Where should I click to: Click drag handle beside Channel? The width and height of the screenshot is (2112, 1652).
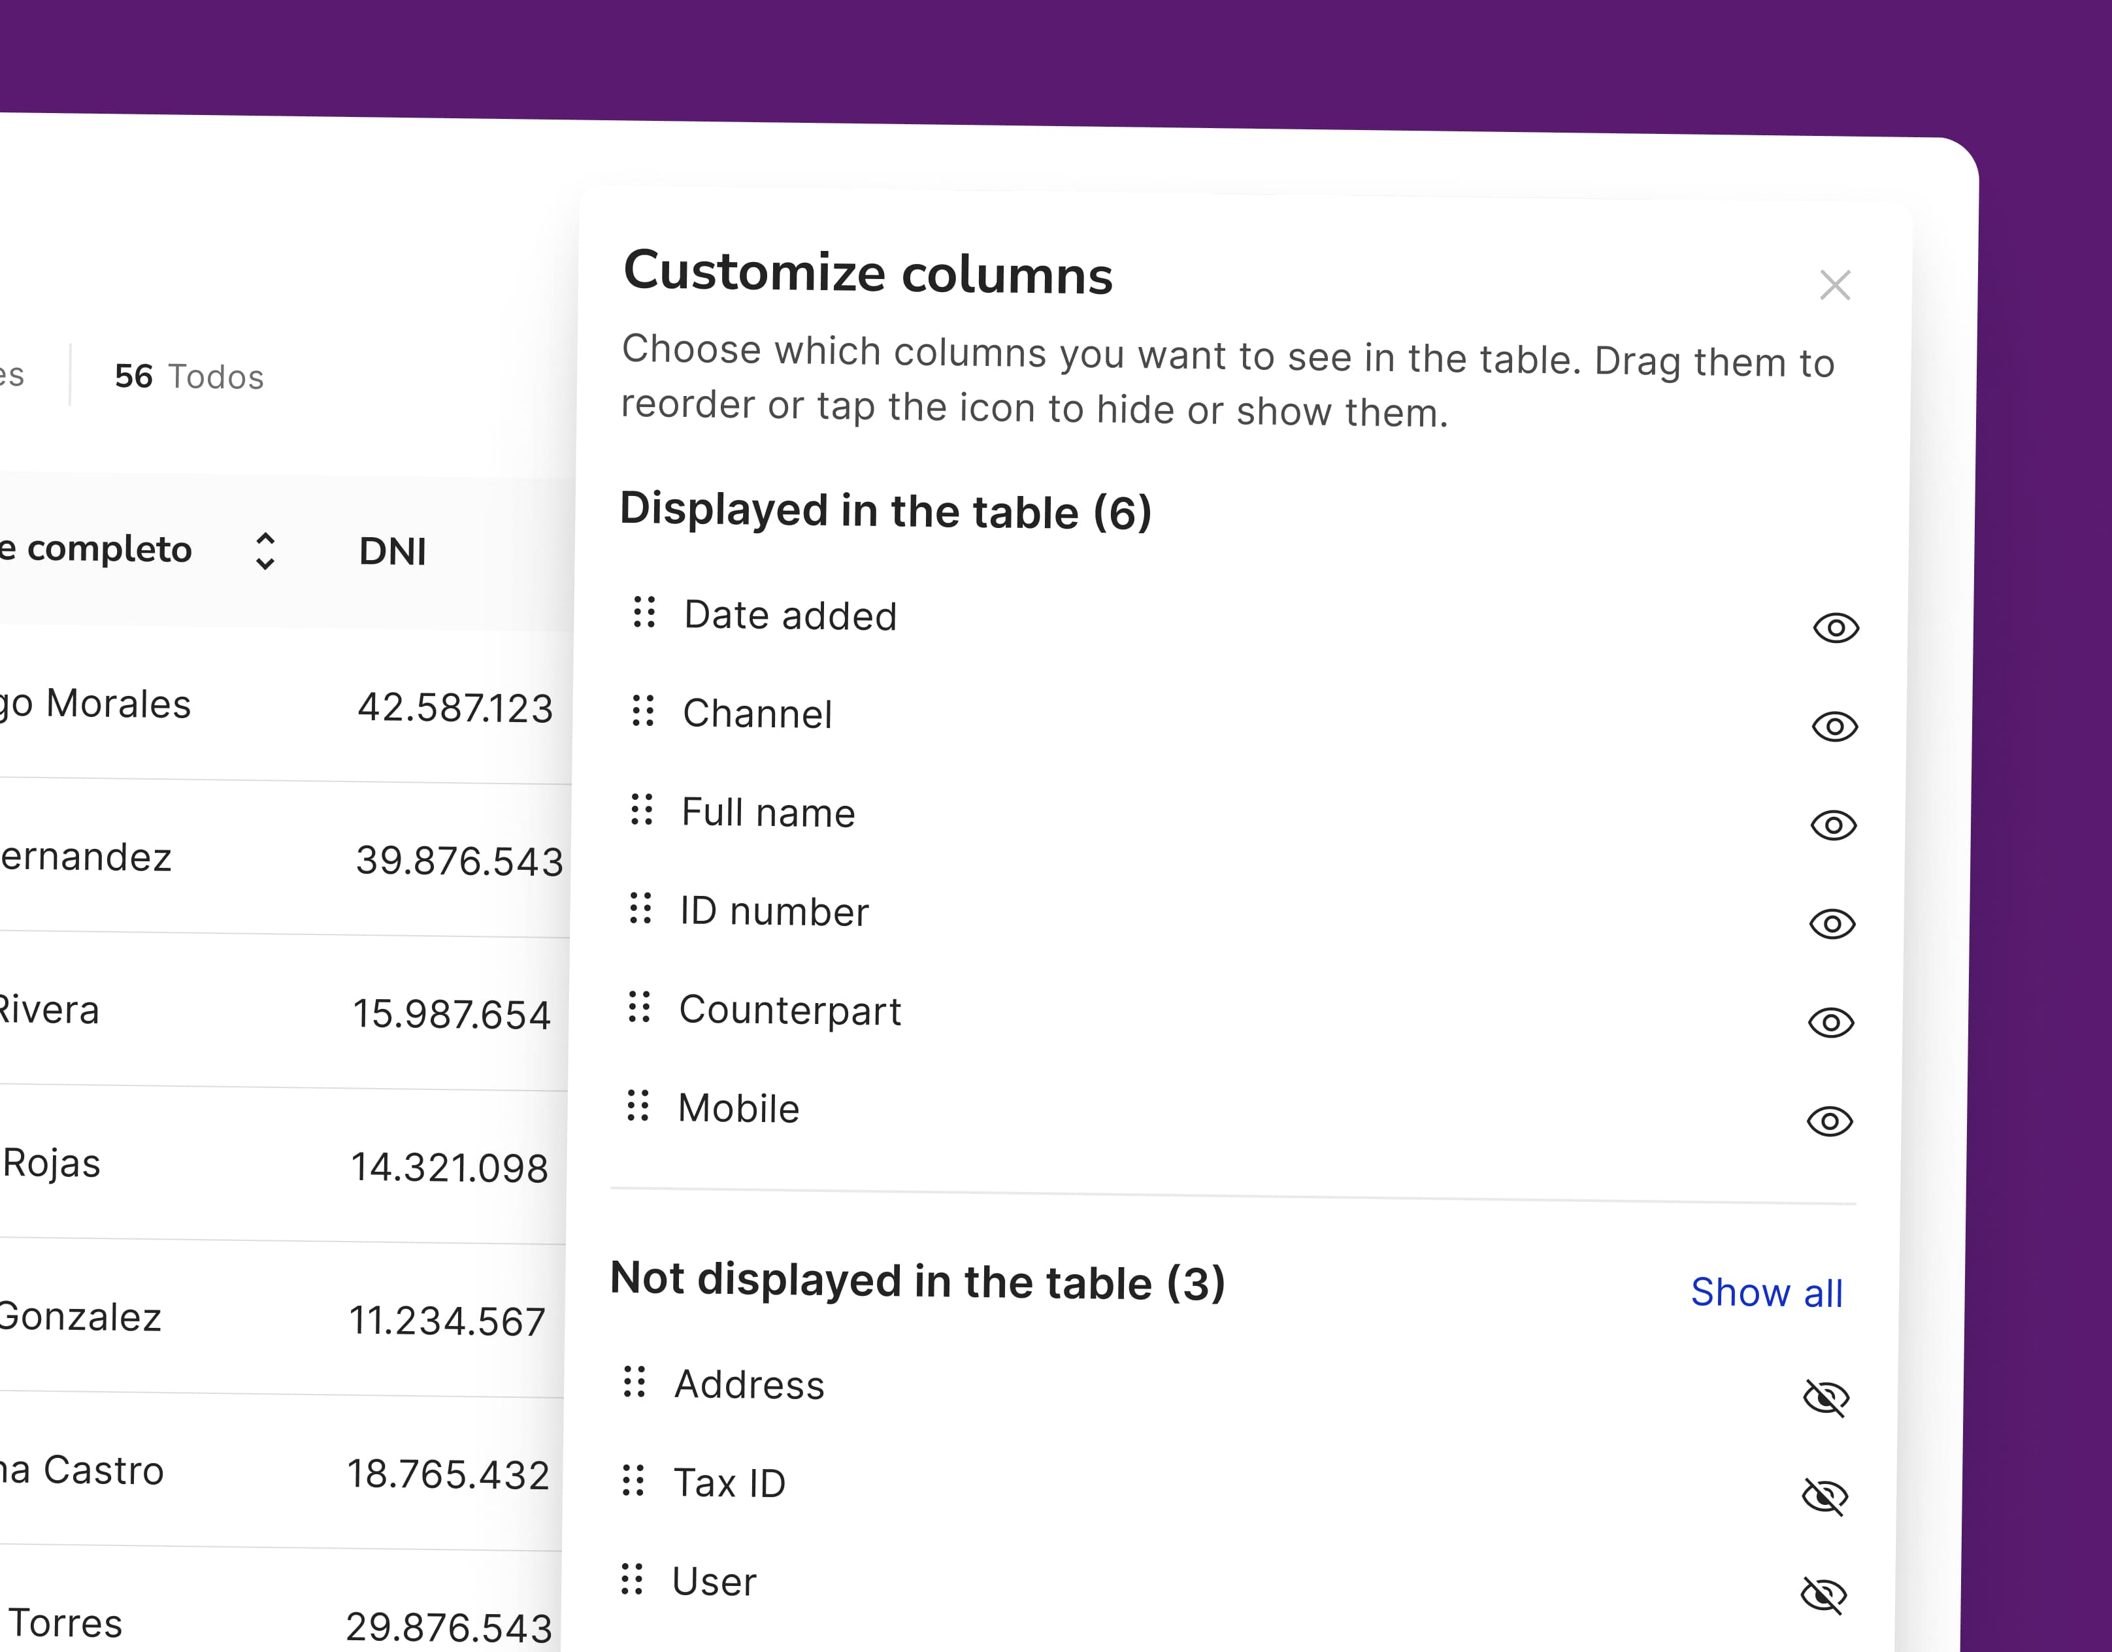tap(643, 711)
